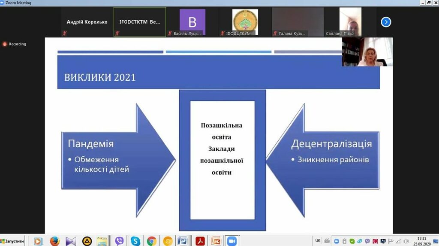Click the speaker's floating video thumbnail
Screen dimensions: 439x246
coord(367,52)
